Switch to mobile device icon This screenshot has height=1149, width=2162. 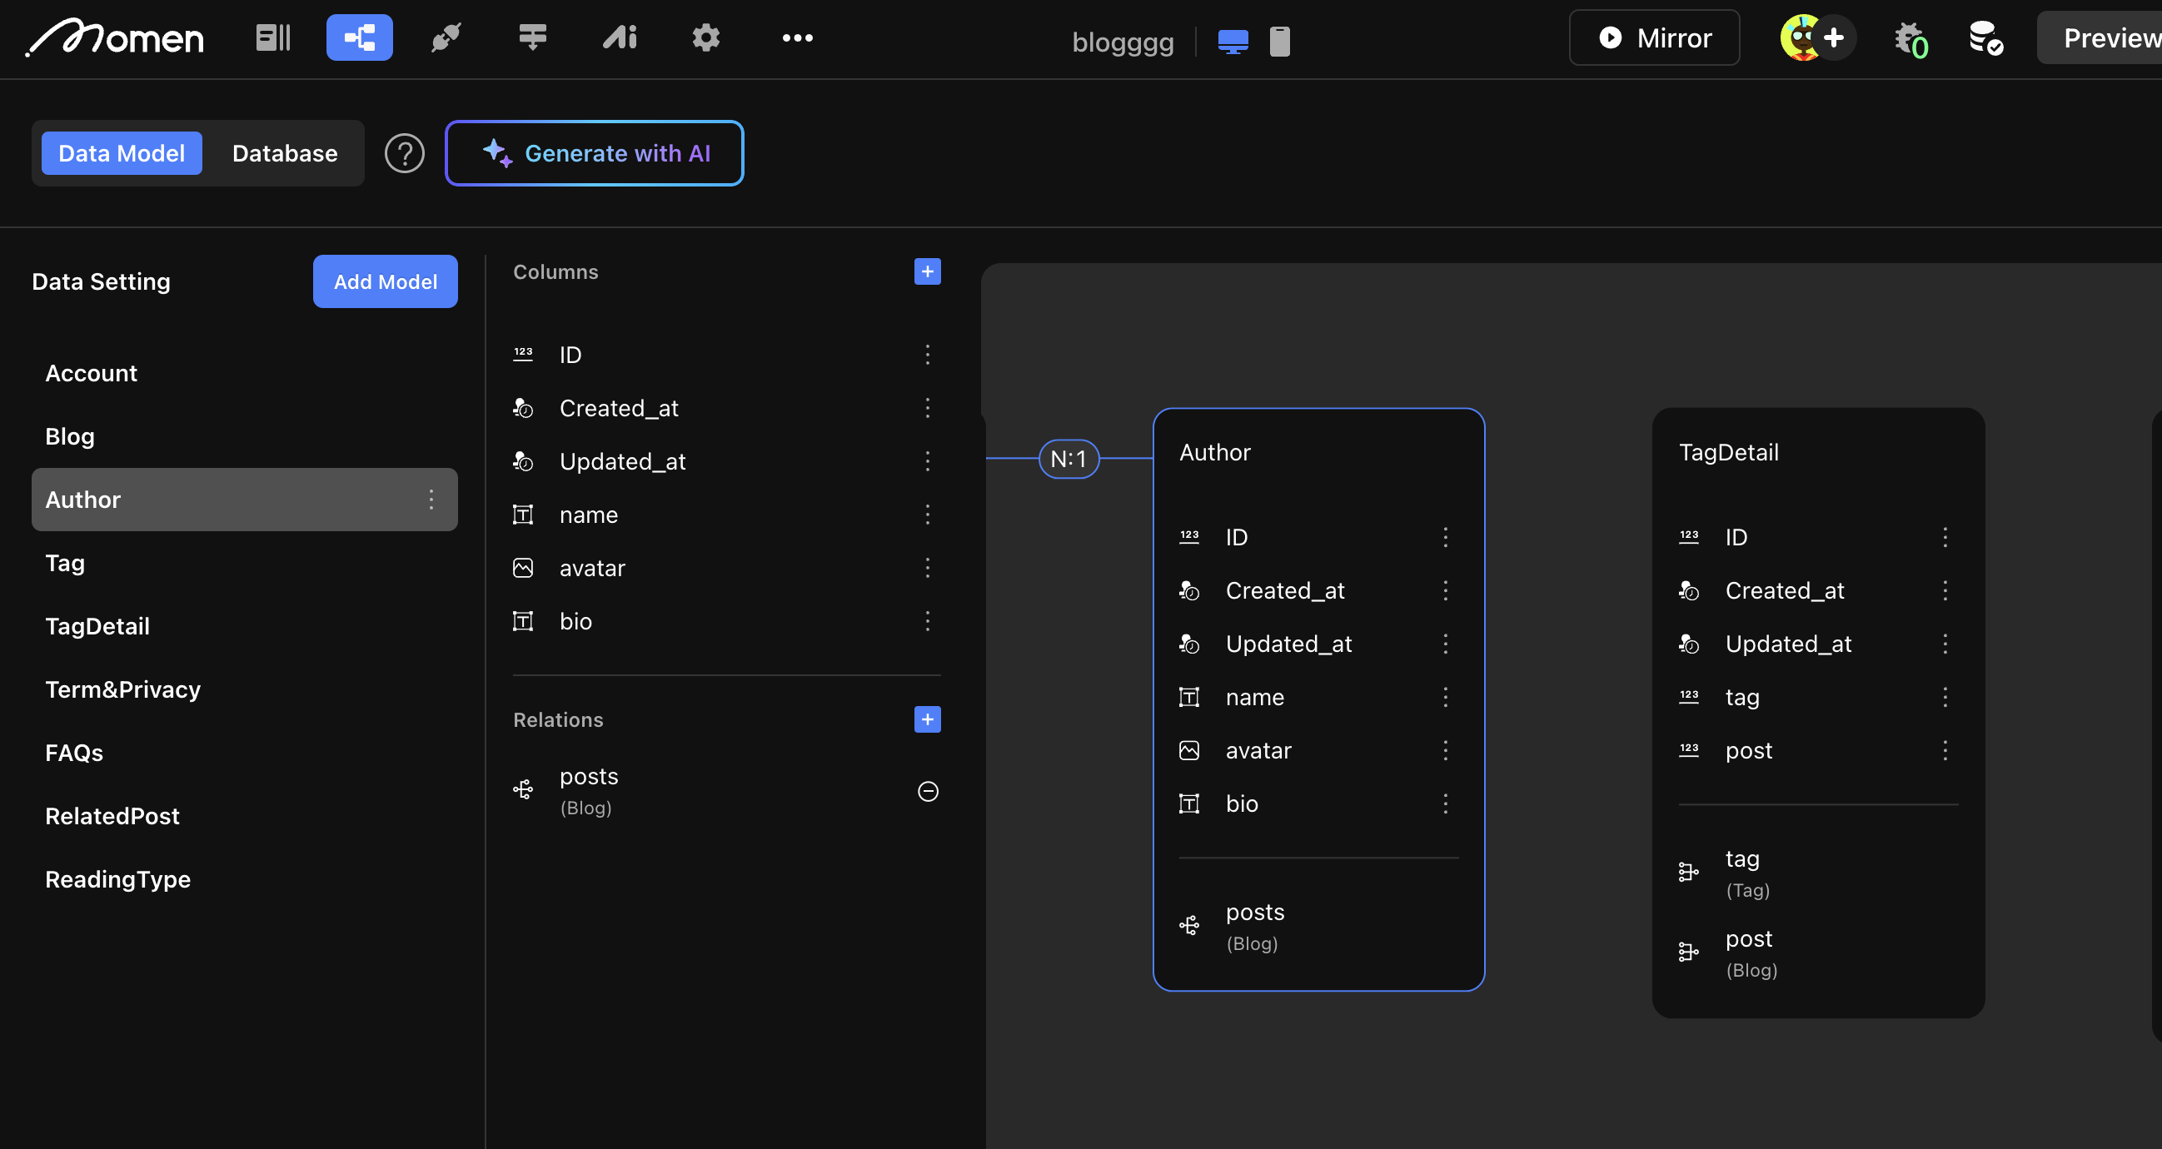1280,41
